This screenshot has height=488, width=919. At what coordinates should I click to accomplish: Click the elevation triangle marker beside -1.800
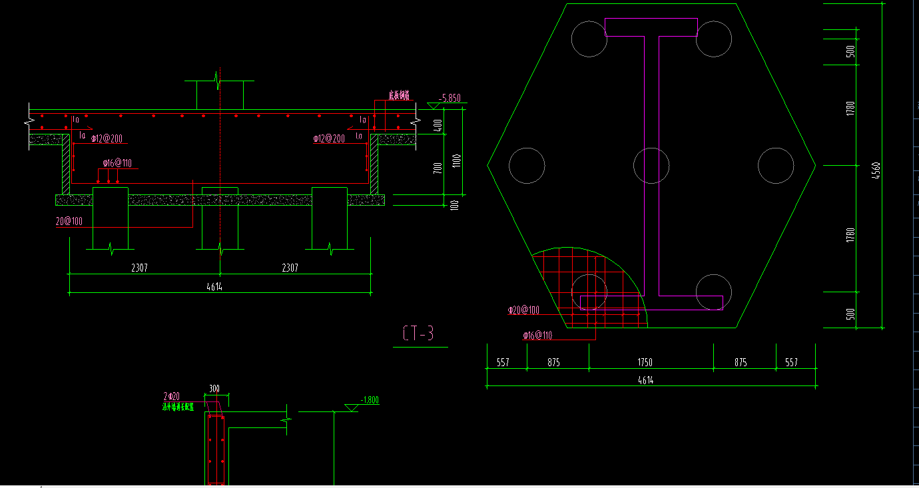(x=351, y=408)
